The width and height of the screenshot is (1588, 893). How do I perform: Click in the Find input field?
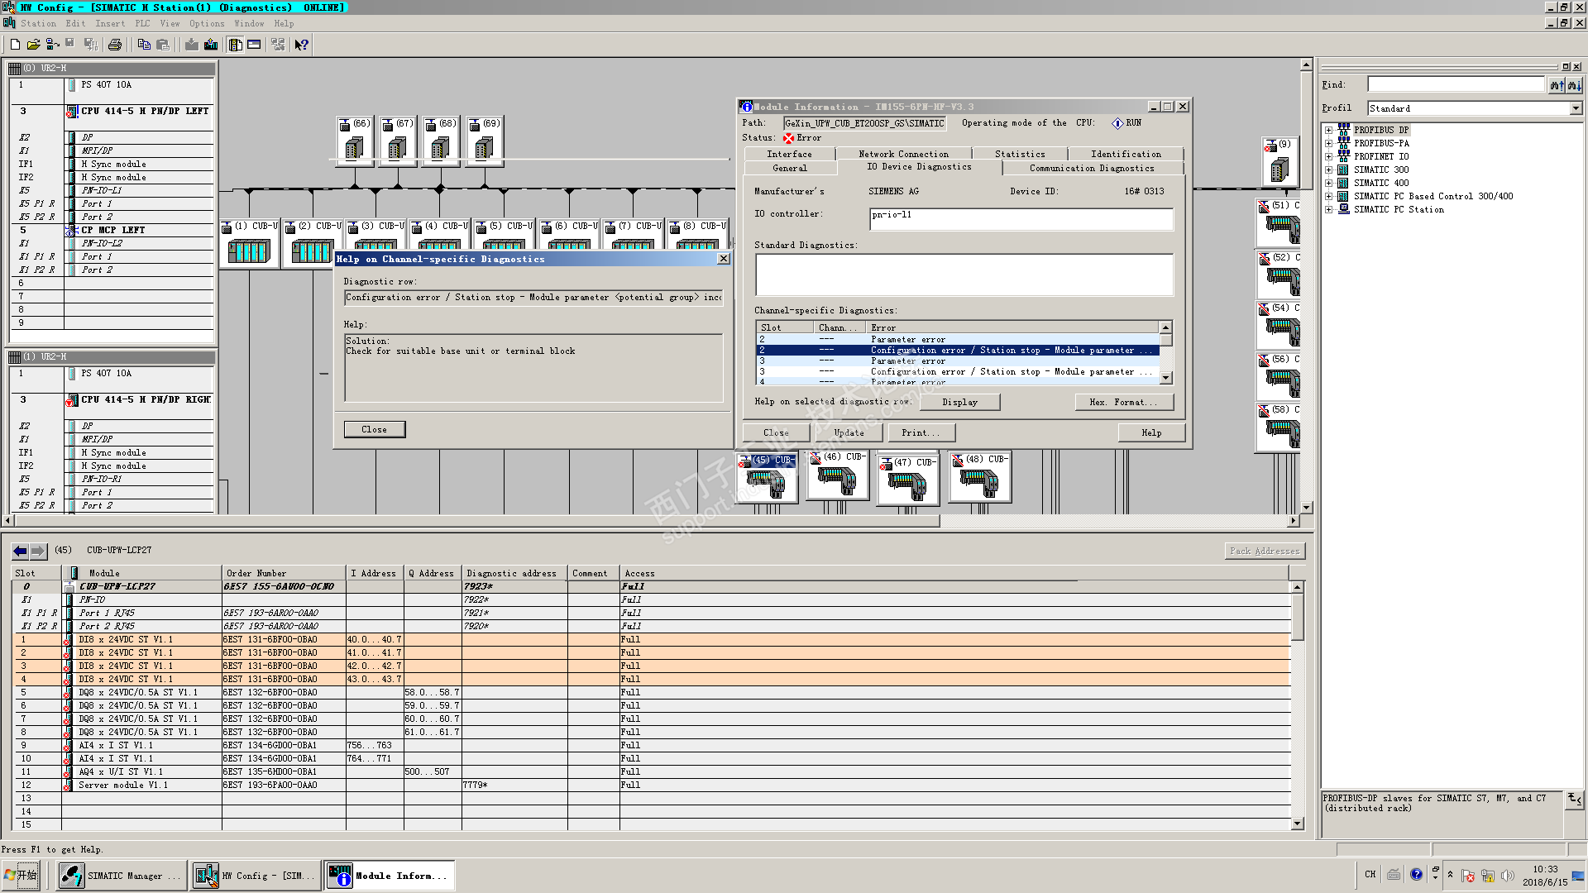pos(1455,84)
